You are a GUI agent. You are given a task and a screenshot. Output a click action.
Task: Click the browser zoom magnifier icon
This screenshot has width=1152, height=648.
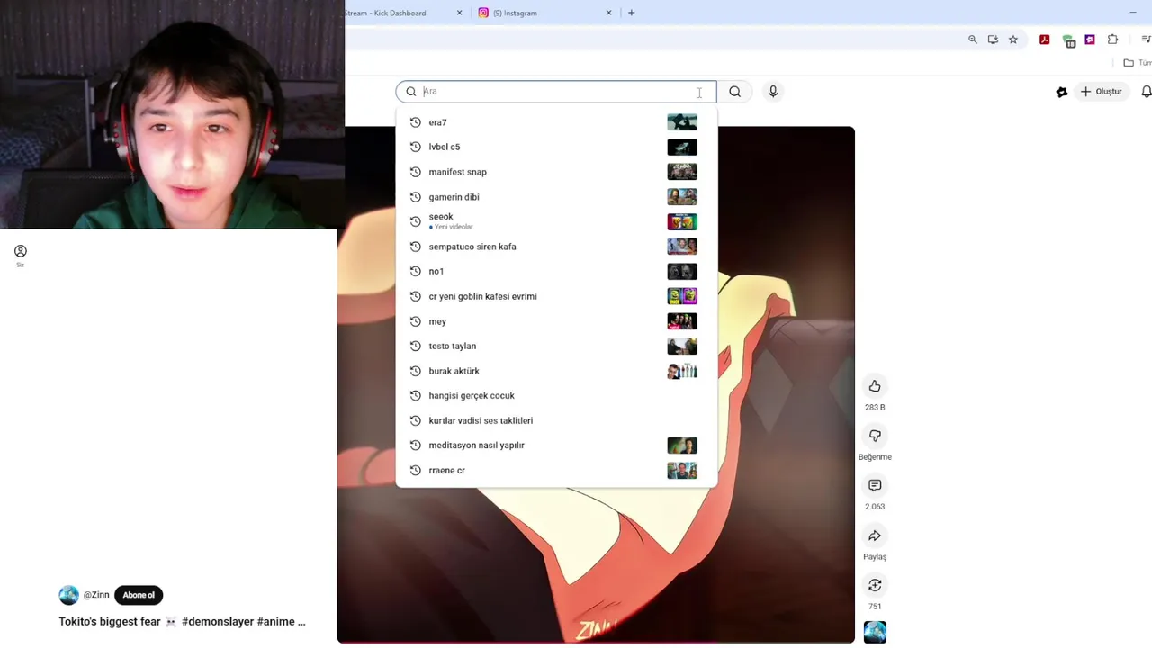pos(973,40)
